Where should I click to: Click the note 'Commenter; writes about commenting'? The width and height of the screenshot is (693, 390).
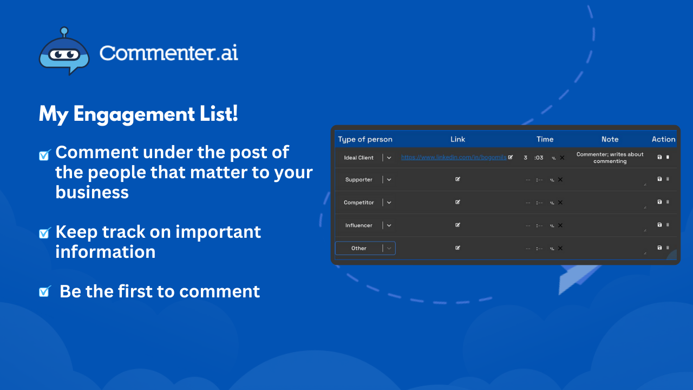click(x=610, y=158)
